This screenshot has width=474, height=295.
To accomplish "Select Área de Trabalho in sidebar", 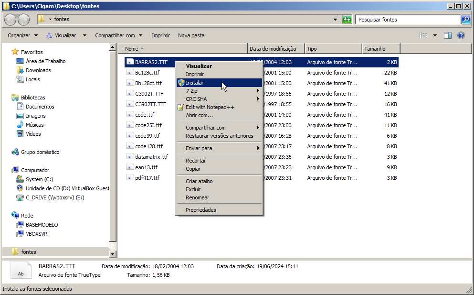I will [46, 61].
